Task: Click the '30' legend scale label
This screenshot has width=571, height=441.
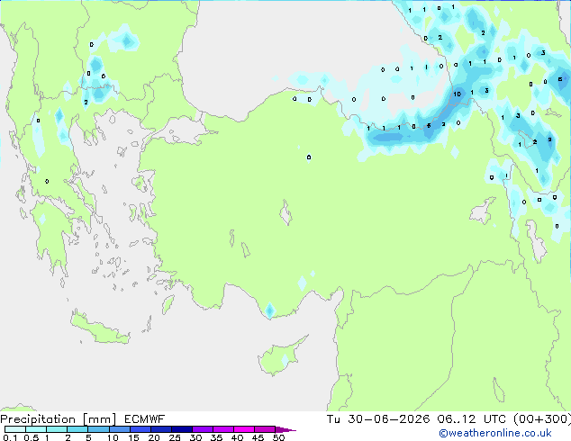Action: pyautogui.click(x=195, y=437)
